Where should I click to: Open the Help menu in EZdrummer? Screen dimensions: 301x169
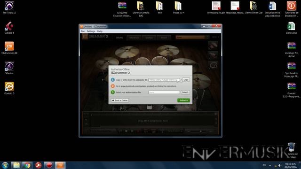click(100, 31)
